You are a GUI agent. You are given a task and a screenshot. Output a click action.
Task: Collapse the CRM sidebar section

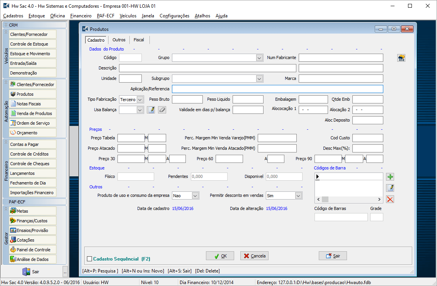pyautogui.click(x=6, y=25)
